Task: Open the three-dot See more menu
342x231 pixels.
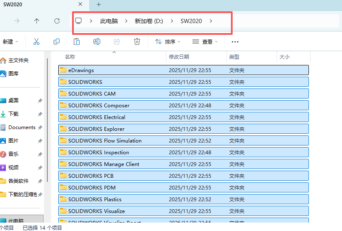Action: pos(235,42)
